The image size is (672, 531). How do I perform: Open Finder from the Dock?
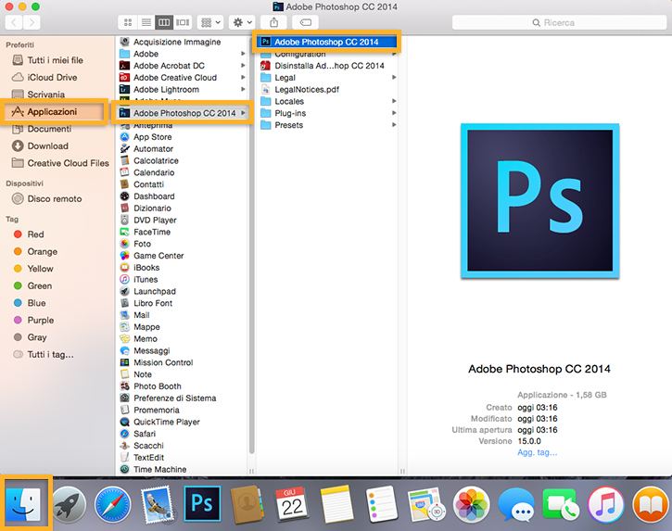tap(24, 504)
